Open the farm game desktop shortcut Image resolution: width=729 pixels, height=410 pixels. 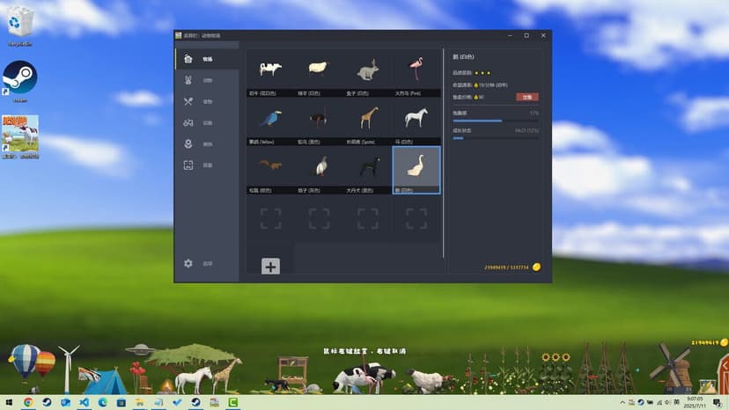tap(20, 137)
